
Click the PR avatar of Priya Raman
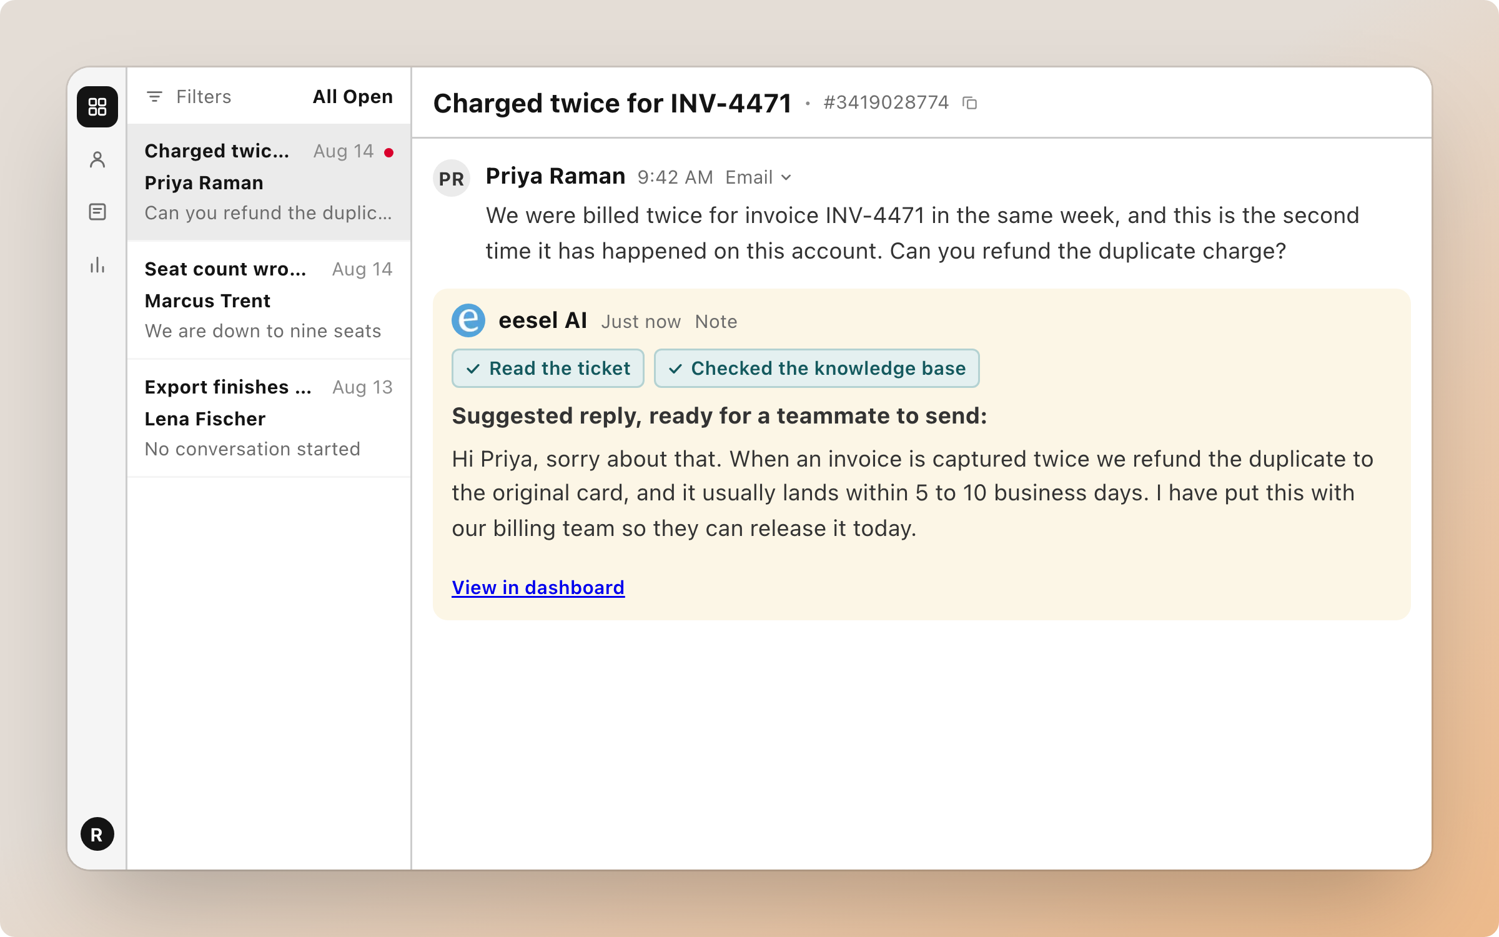tap(452, 179)
